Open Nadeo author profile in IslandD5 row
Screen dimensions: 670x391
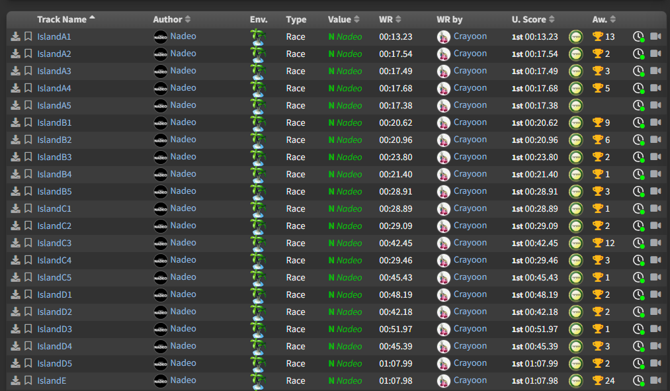[183, 363]
